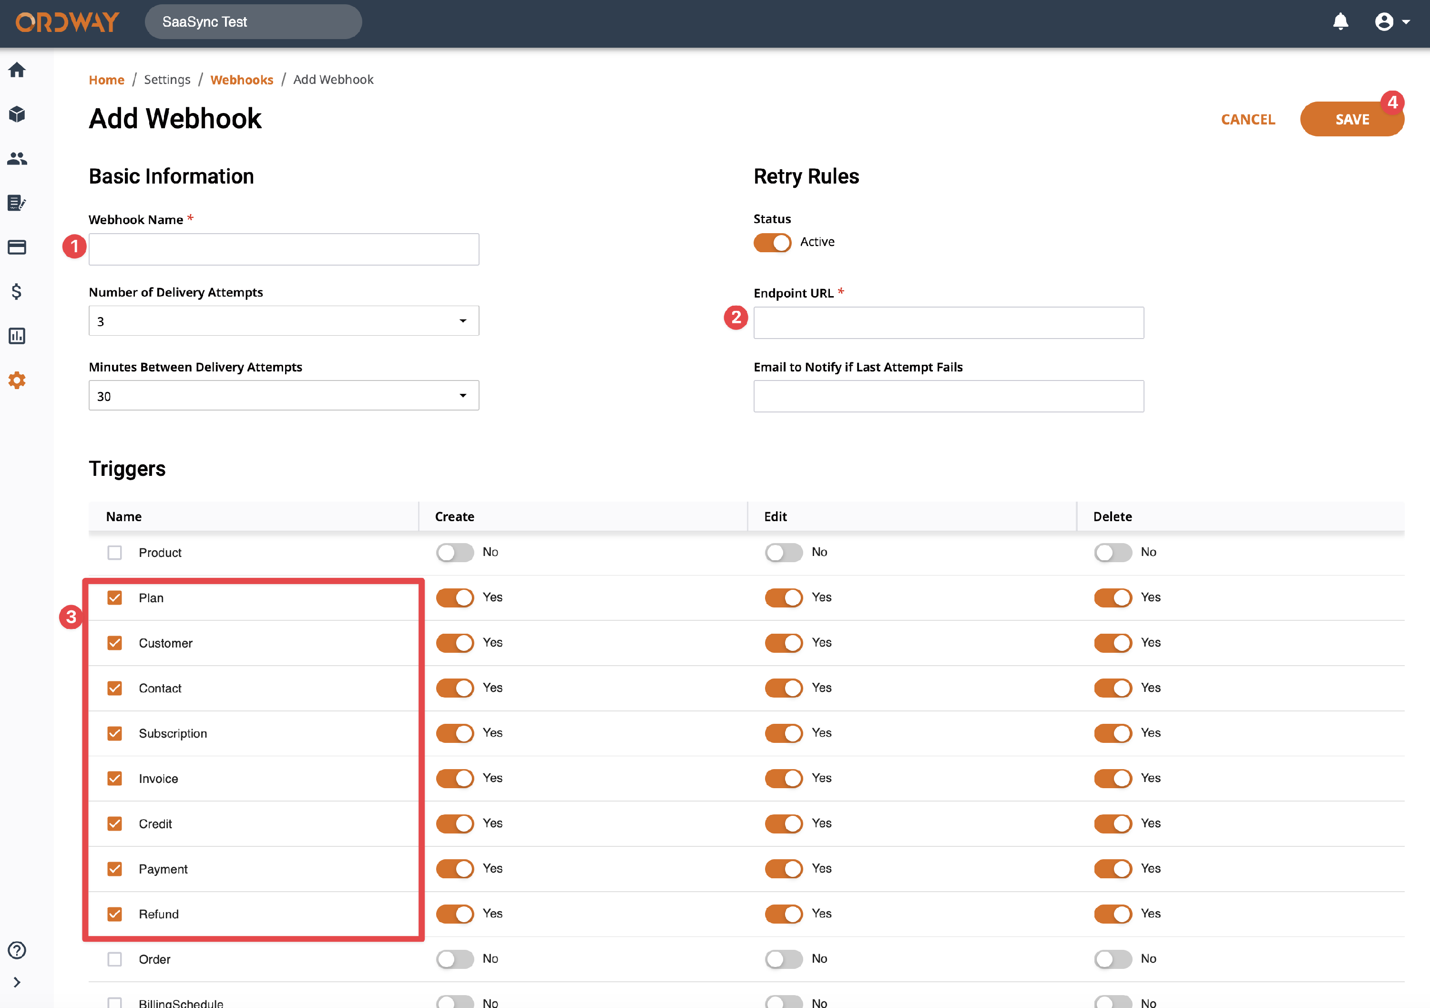1430x1008 pixels.
Task: Check the Product trigger checkbox
Action: point(114,553)
